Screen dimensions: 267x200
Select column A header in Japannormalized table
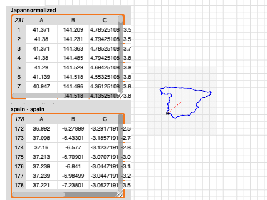click(x=42, y=20)
